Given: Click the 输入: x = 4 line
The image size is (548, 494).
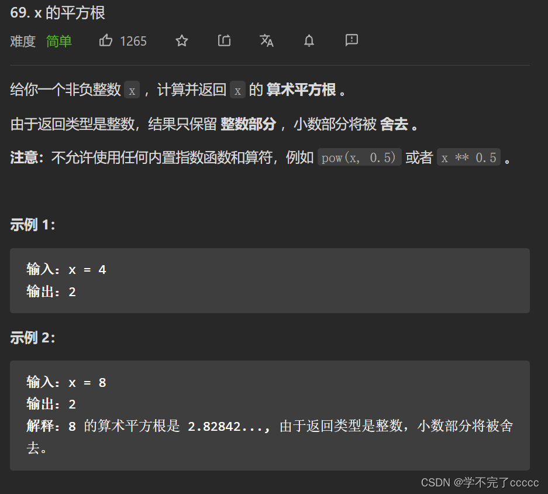Looking at the screenshot, I should click(x=67, y=269).
